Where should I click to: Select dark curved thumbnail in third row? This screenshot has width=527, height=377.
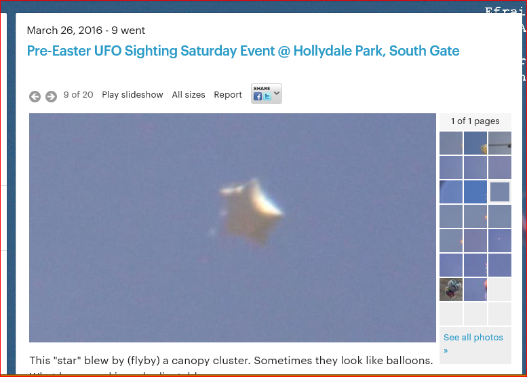(451, 192)
